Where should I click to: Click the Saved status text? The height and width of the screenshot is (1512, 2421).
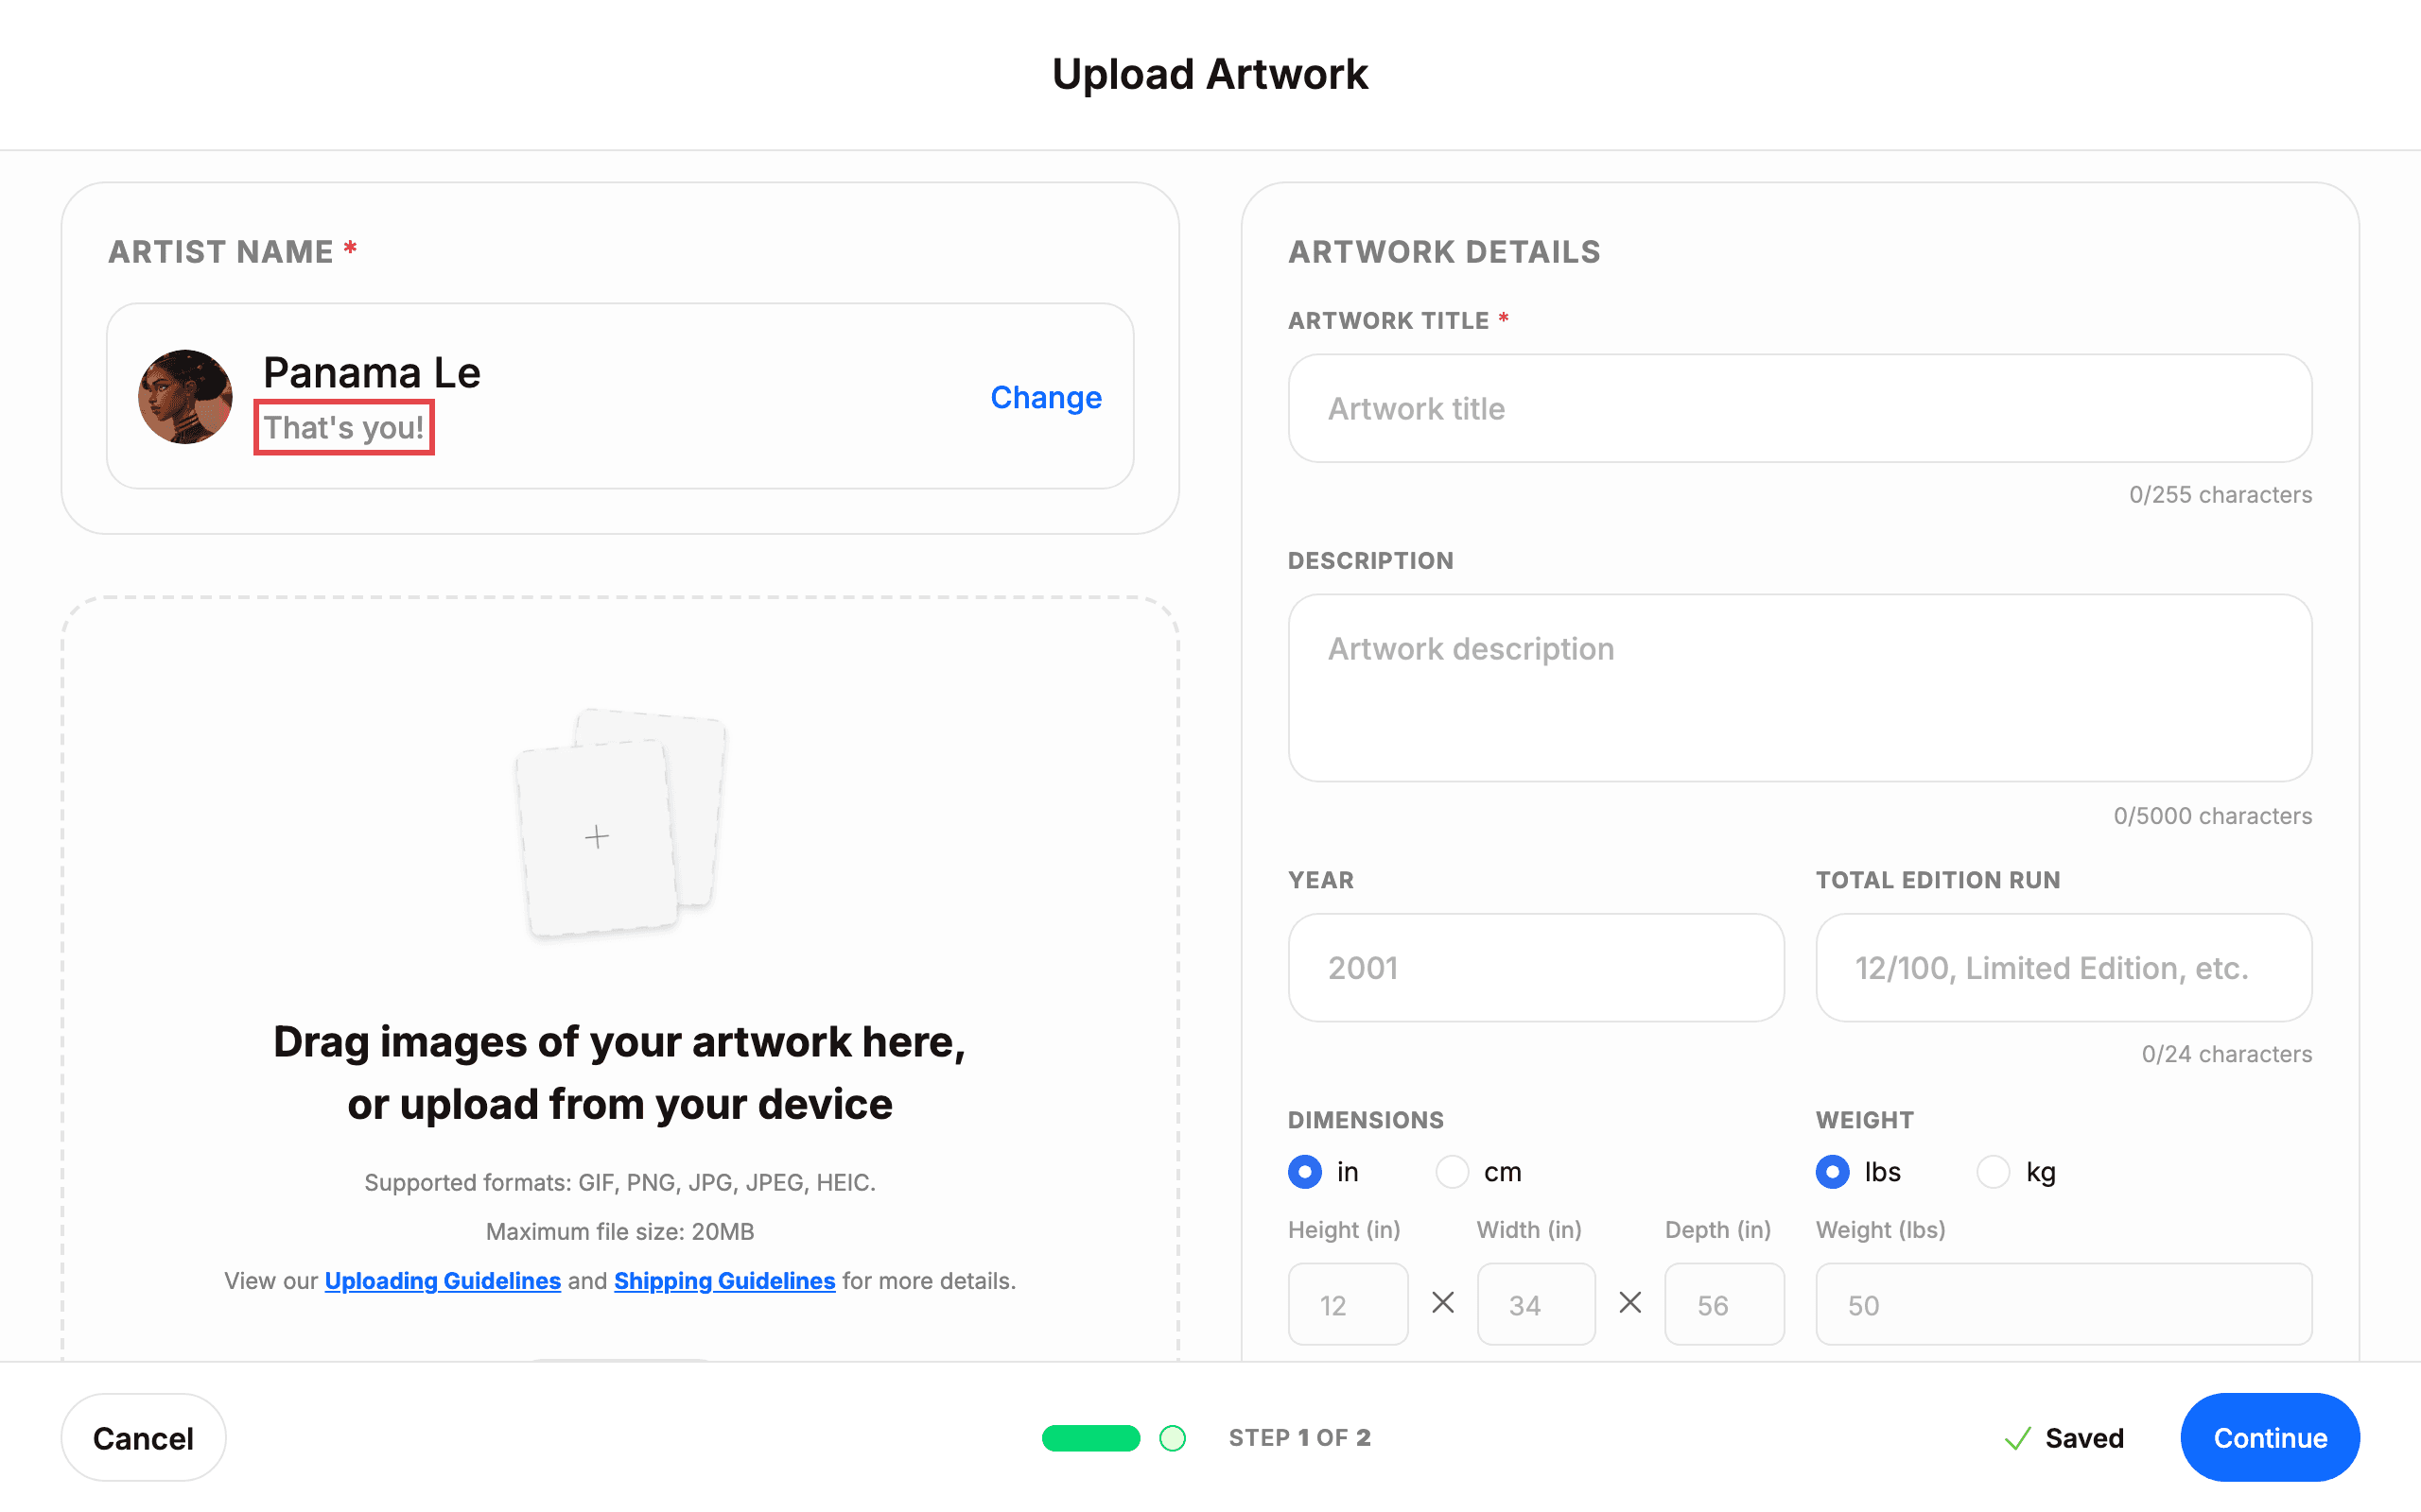2084,1438
